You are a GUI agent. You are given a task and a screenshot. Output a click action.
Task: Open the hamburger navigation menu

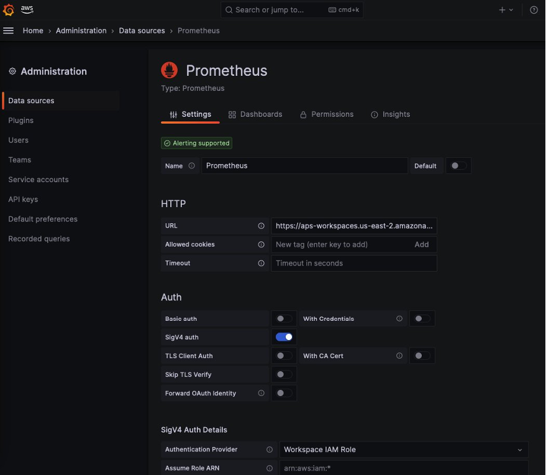(x=8, y=30)
